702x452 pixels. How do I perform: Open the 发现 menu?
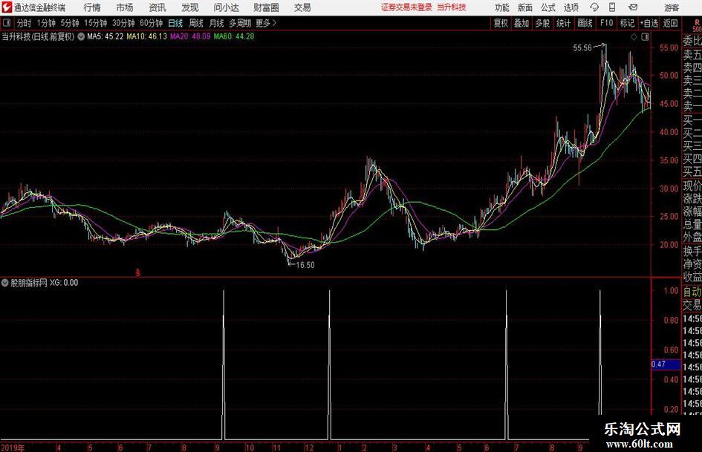point(190,7)
